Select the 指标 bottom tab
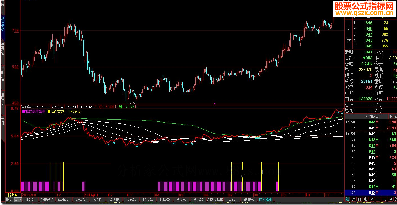Viewport: 397px width, 205px height. pyautogui.click(x=9, y=200)
